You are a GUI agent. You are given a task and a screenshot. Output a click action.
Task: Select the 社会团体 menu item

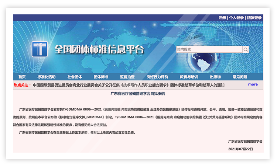point(75,77)
